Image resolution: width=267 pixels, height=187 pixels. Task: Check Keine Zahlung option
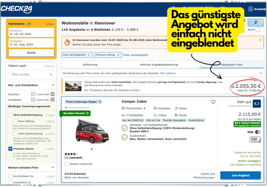(x=15, y=121)
